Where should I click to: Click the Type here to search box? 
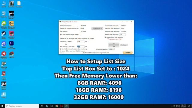click(22, 106)
